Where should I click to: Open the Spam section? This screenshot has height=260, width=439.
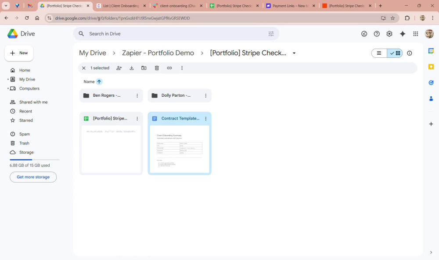(x=24, y=134)
